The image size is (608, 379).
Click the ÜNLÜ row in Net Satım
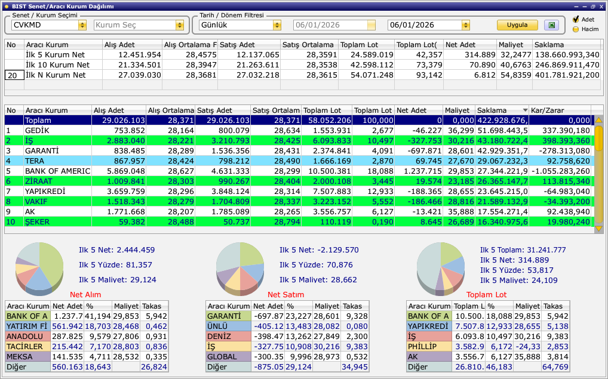click(287, 326)
